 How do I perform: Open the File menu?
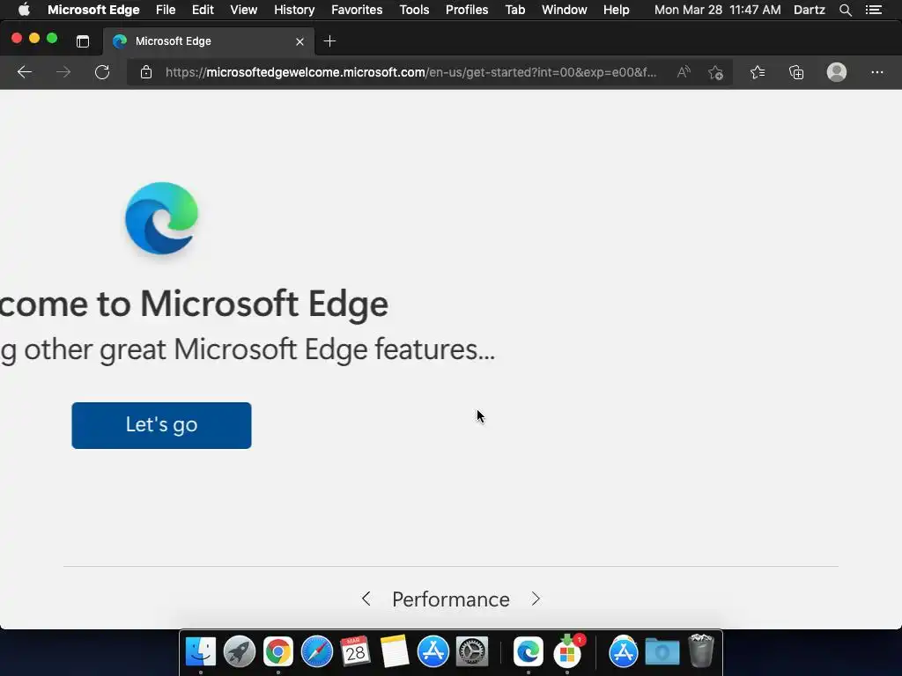click(166, 10)
